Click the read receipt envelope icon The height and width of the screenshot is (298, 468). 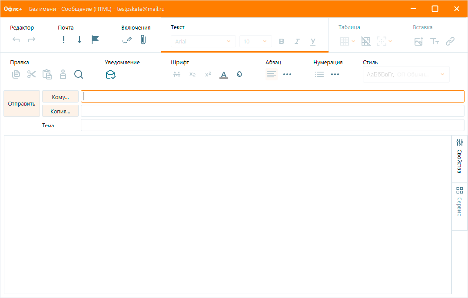pyautogui.click(x=110, y=75)
